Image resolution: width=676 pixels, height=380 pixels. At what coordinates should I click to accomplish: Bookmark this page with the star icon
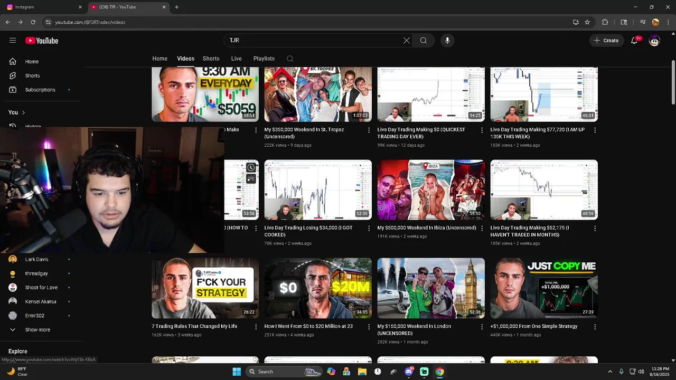[587, 22]
